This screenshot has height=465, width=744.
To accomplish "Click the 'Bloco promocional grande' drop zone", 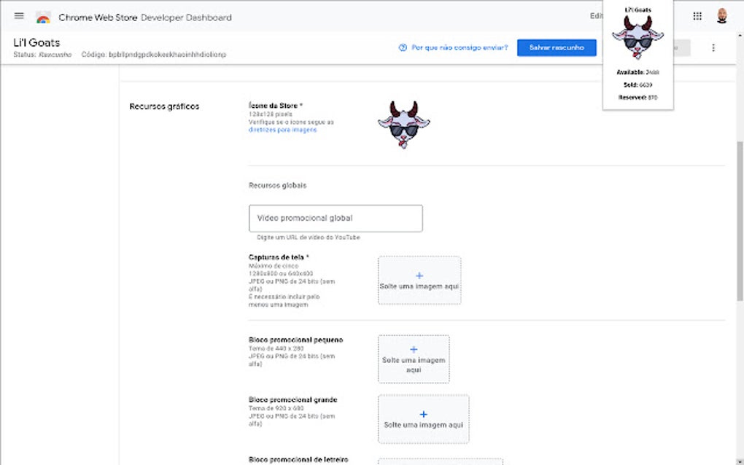I will click(424, 425).
